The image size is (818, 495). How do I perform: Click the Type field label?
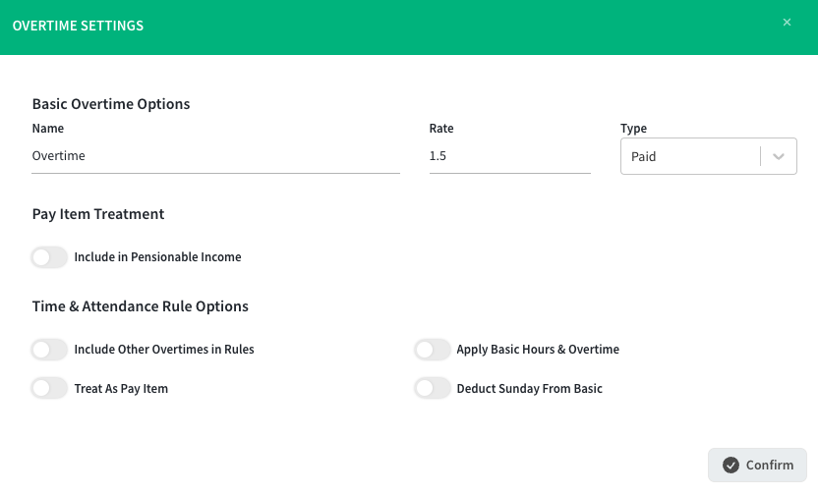pos(633,129)
